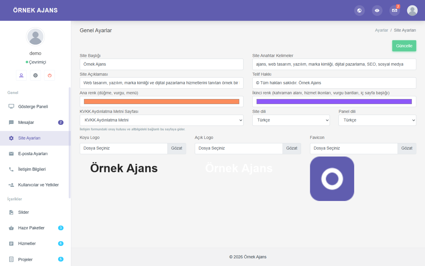Click the Mesajlar chat bubble icon
Viewport: 425px width, 266px height.
tap(11, 122)
